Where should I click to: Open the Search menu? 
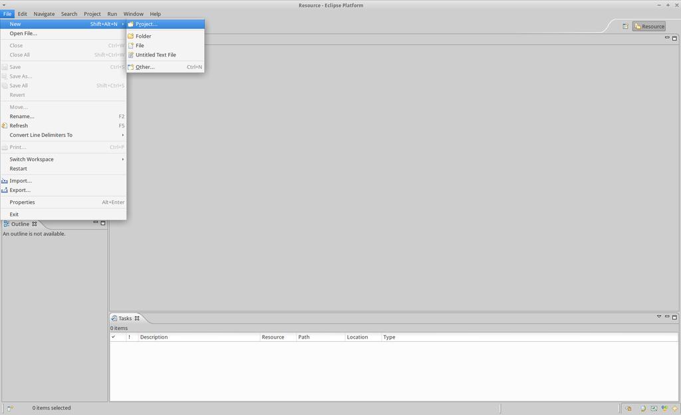pyautogui.click(x=69, y=14)
